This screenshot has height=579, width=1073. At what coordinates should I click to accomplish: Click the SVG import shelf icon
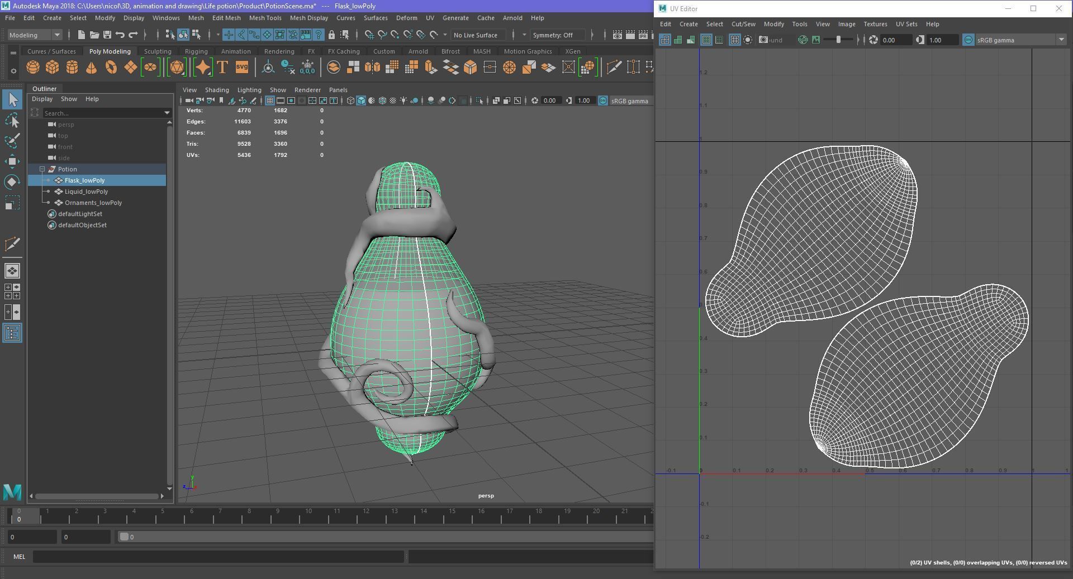242,68
